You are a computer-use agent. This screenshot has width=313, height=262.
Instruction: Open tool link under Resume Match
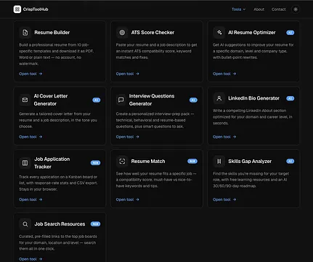point(128,199)
